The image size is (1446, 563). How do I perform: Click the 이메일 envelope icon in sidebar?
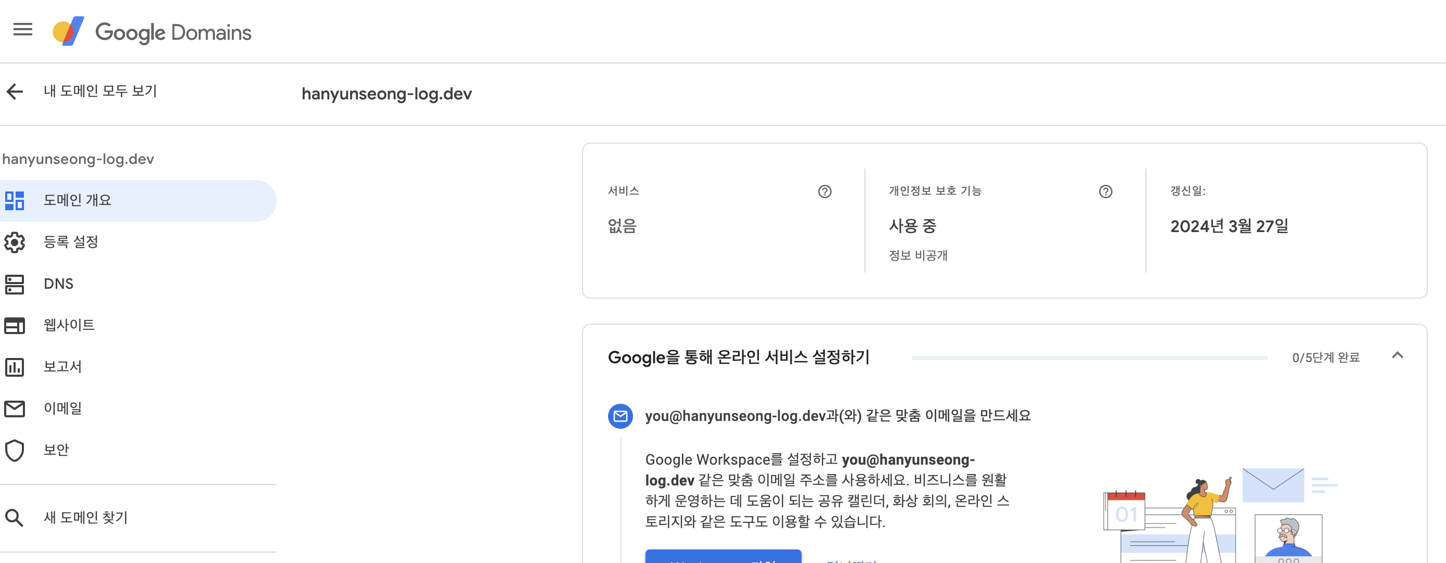(x=15, y=408)
